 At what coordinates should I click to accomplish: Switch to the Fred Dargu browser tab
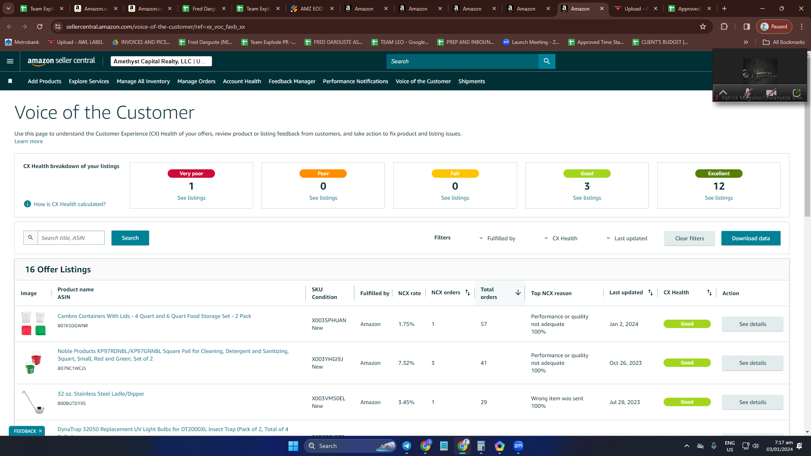tap(204, 8)
